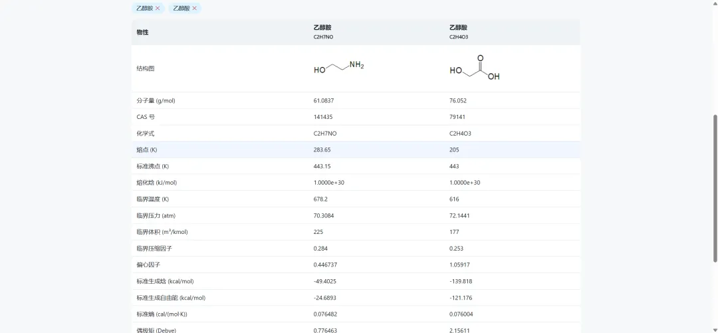Screen dimensions: 718x333
Task: Select the acentric factor value 0.446737
Action: [x=326, y=265]
